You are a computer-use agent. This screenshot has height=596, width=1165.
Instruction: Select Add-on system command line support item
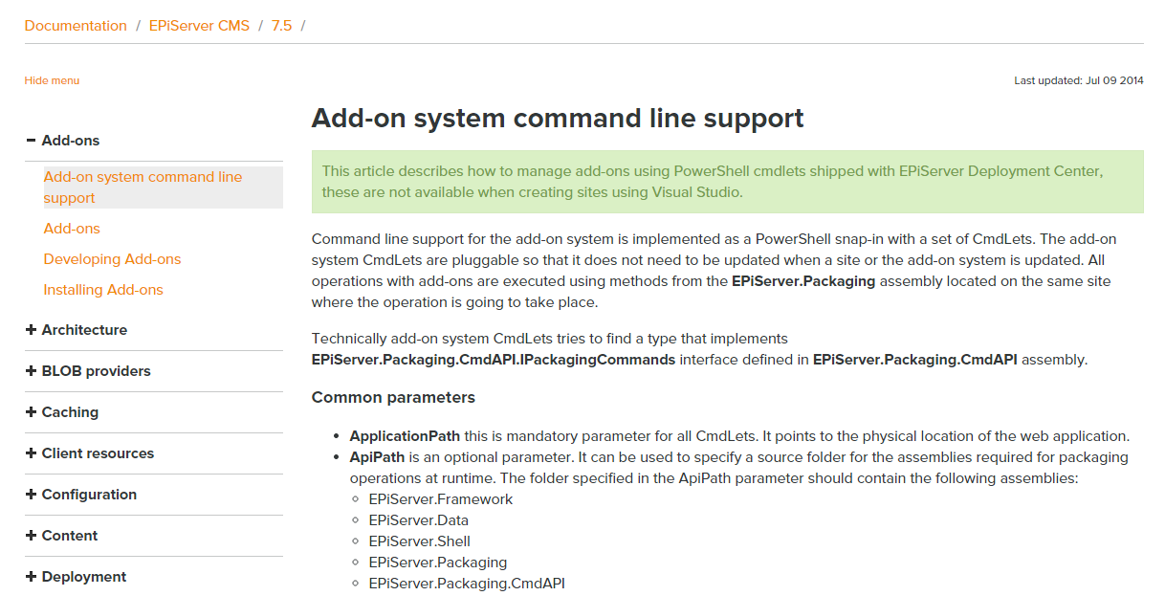(x=143, y=188)
